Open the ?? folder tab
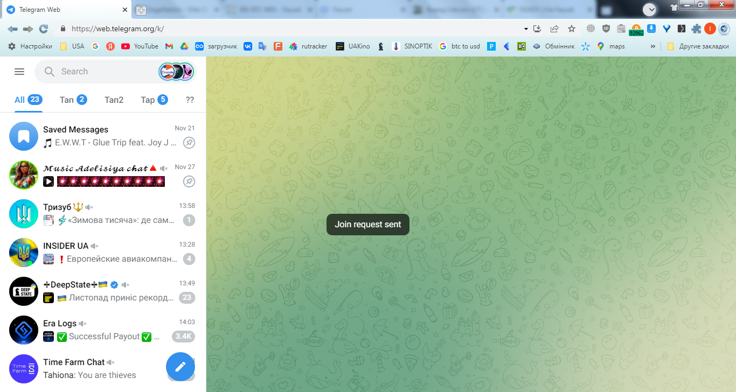Image resolution: width=736 pixels, height=392 pixels. click(x=190, y=100)
